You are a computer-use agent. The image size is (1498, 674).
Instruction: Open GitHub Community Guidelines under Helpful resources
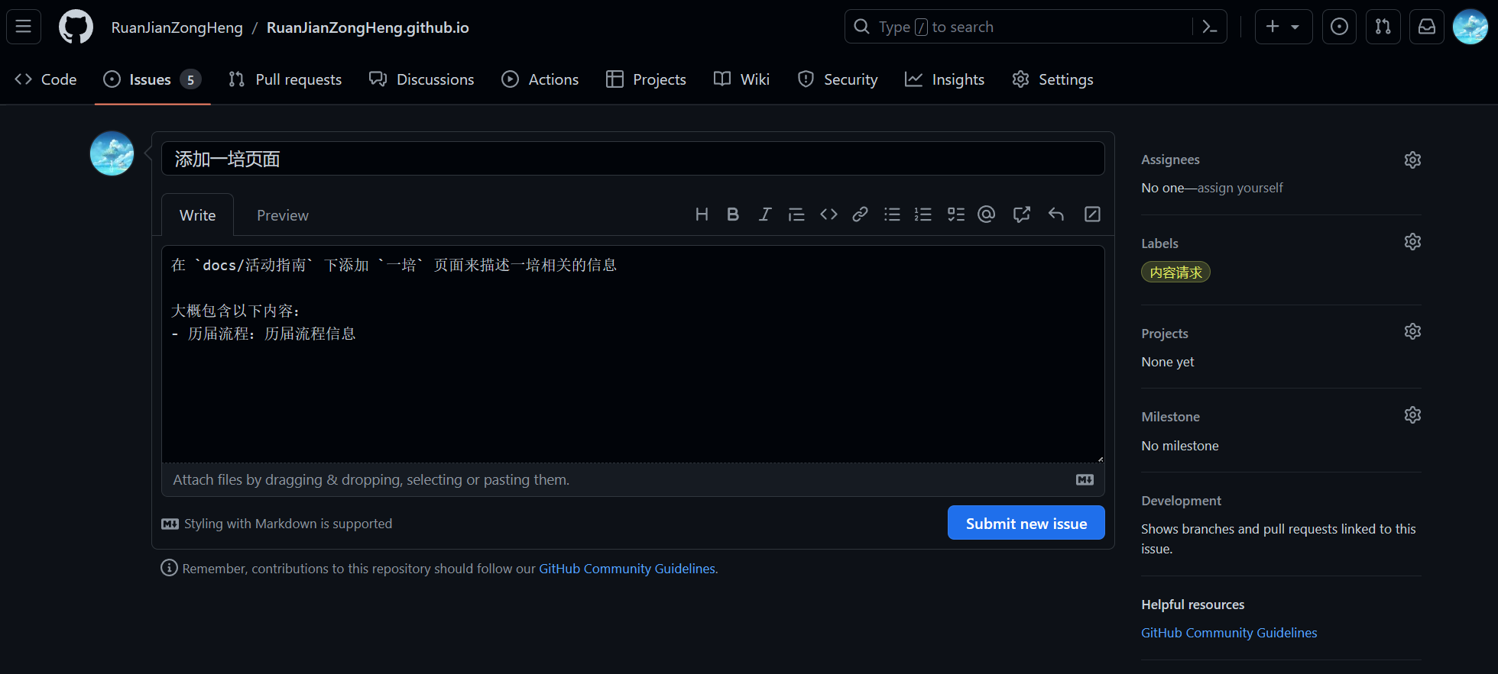(1229, 633)
